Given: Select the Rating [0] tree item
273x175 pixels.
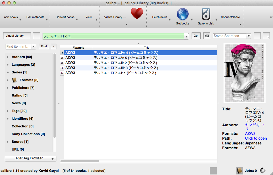Looking at the screenshot, I should [19, 95].
